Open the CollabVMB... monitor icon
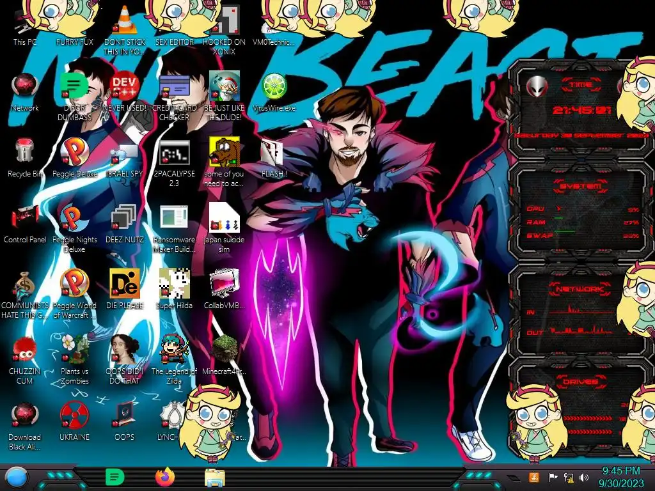 pyautogui.click(x=225, y=290)
